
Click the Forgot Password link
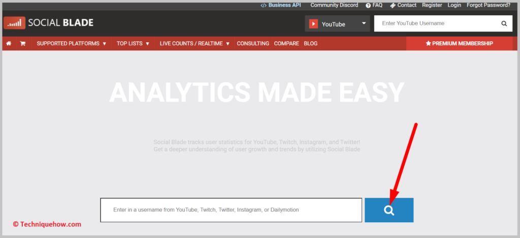tap(489, 5)
